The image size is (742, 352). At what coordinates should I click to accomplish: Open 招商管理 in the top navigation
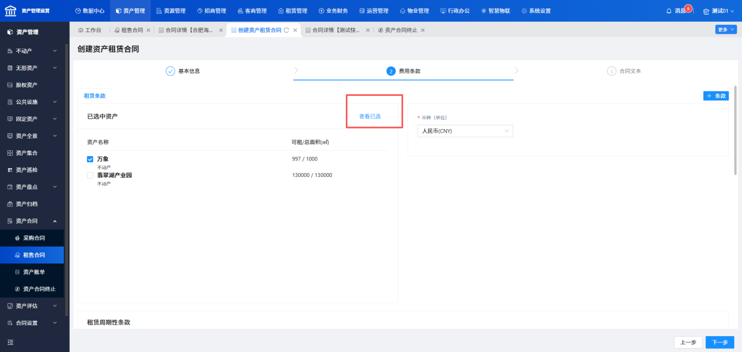tap(212, 11)
